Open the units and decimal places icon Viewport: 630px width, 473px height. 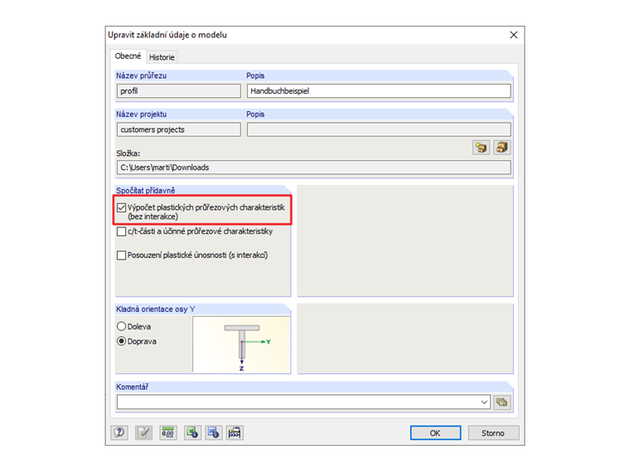pos(168,433)
